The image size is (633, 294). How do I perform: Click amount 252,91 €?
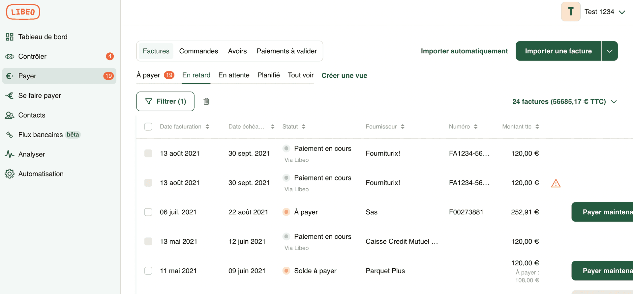click(525, 212)
